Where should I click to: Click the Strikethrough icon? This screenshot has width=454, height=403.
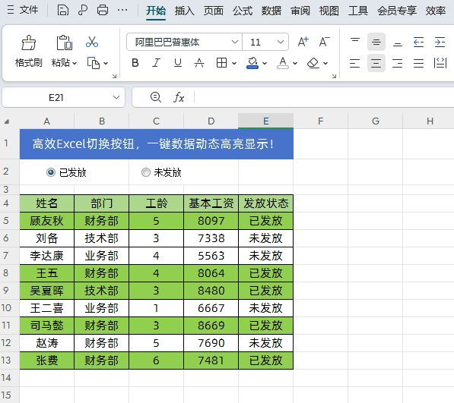199,63
